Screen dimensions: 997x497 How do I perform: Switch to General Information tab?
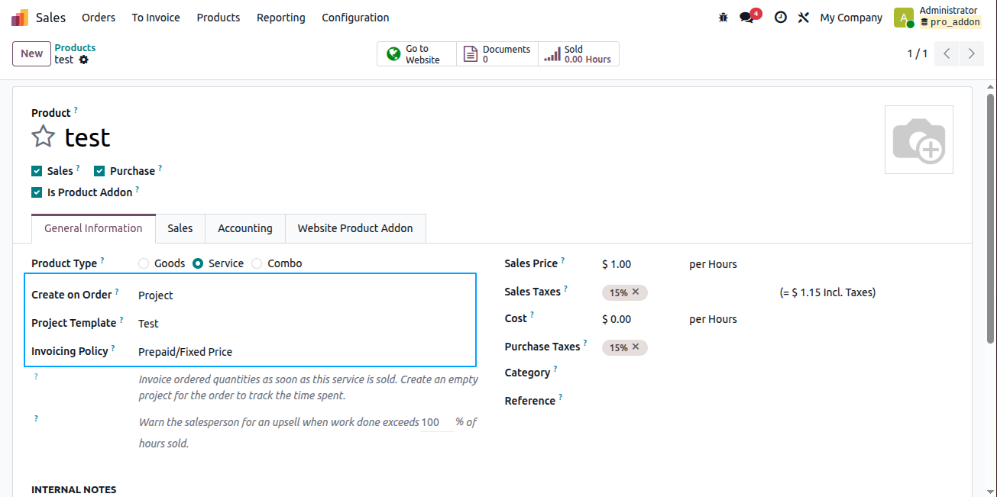(93, 228)
